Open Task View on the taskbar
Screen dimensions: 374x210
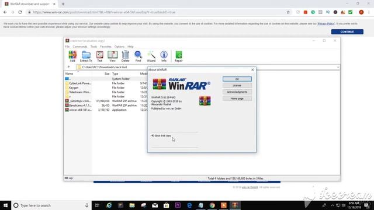(97, 205)
